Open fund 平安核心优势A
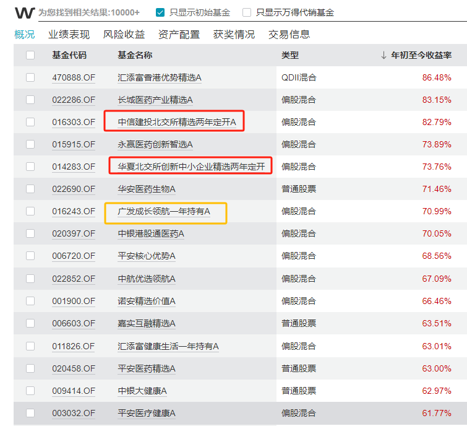 click(147, 256)
